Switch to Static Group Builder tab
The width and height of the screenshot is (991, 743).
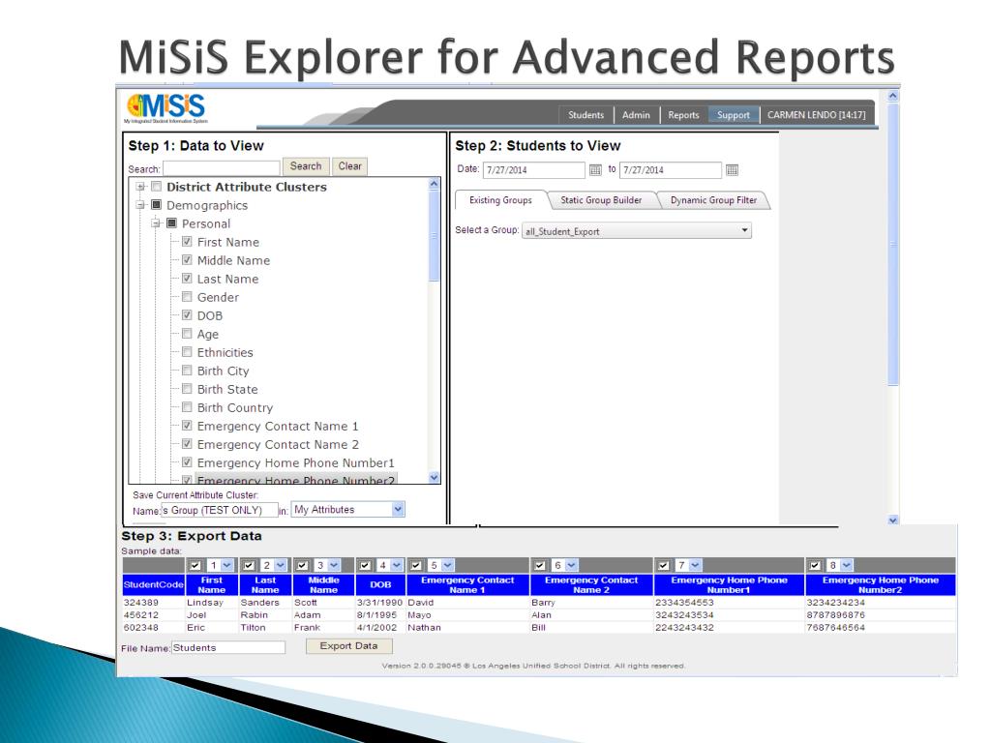[601, 200]
